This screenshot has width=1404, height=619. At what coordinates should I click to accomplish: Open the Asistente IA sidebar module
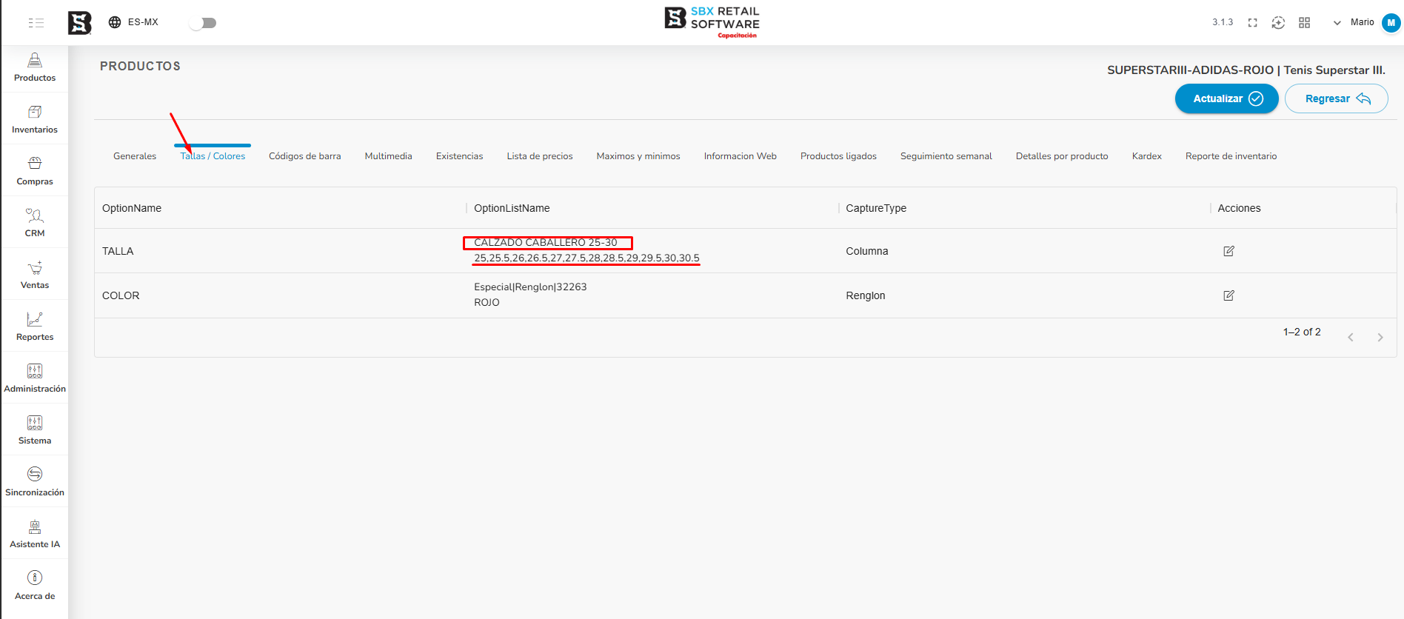point(35,534)
